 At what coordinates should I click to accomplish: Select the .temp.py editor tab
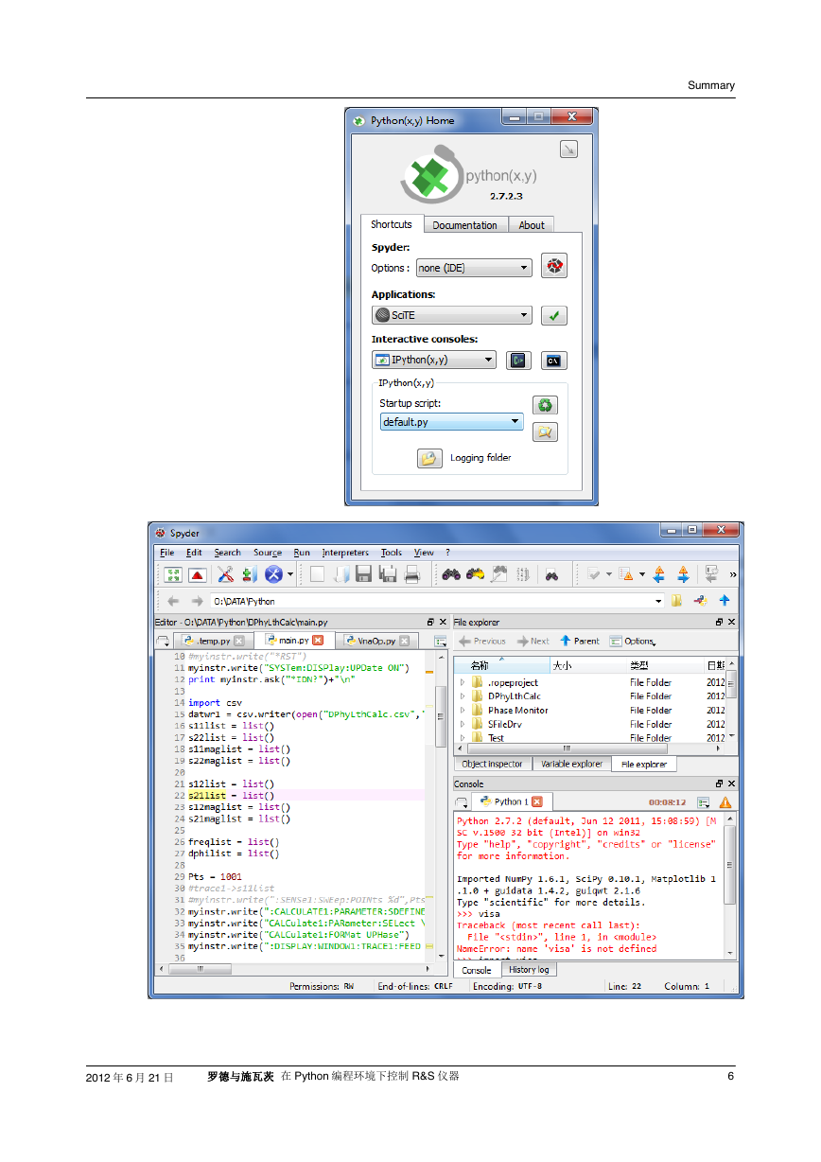(212, 641)
